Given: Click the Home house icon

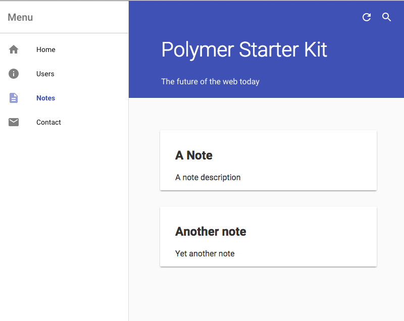Looking at the screenshot, I should [14, 49].
